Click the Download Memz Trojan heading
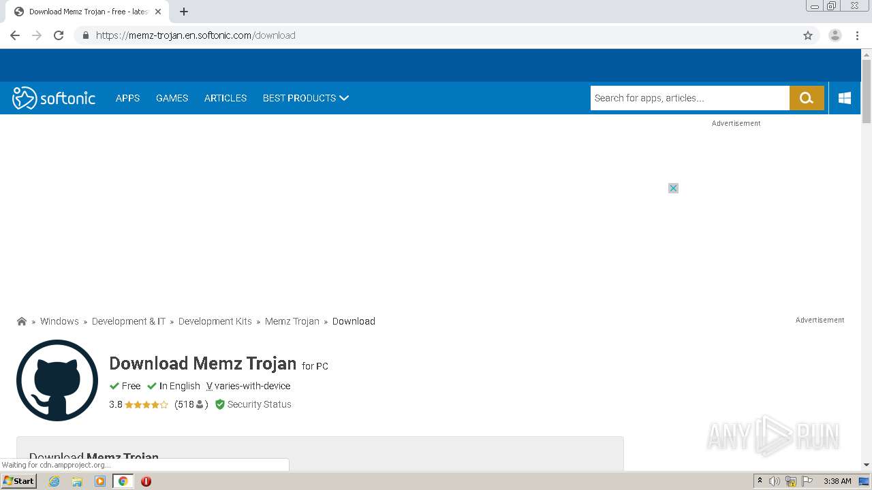 (x=202, y=363)
